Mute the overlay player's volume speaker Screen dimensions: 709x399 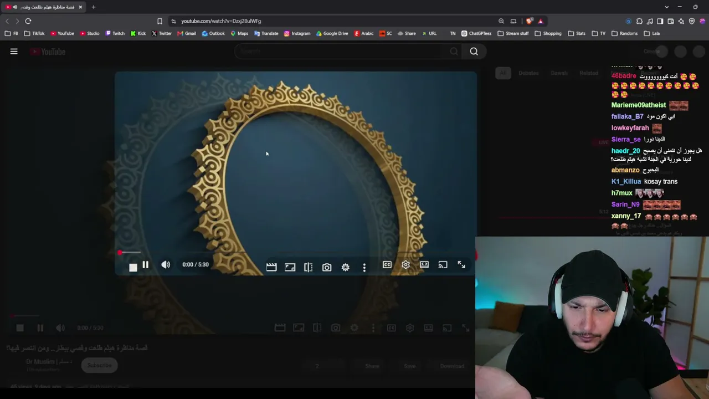point(166,265)
